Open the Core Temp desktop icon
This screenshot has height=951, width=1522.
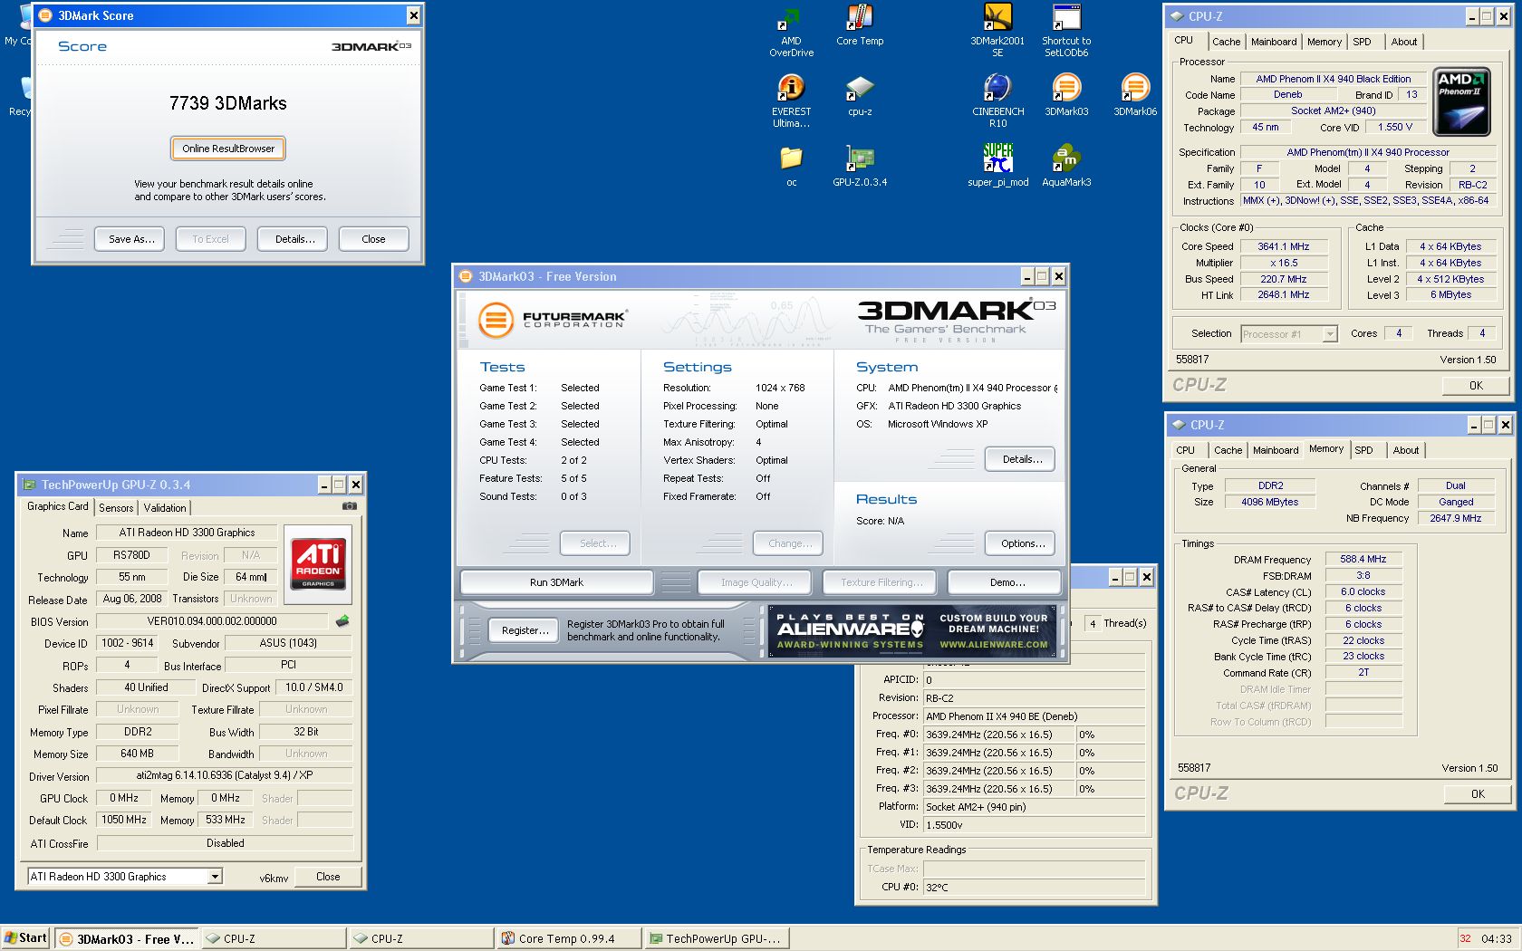tap(860, 25)
